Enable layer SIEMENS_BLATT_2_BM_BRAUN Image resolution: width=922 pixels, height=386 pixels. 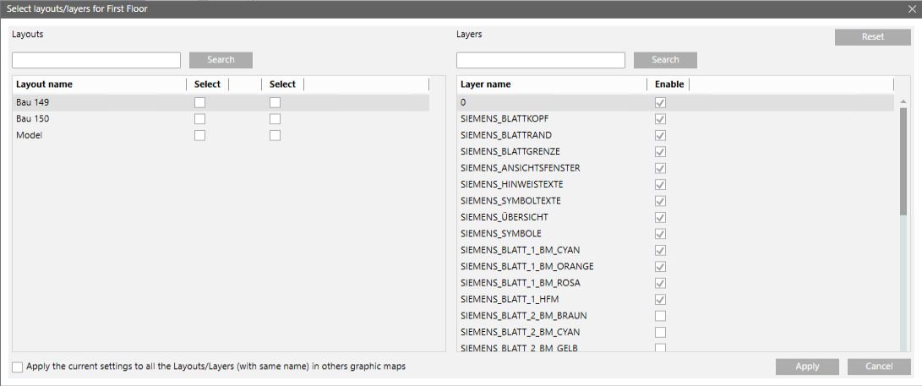pyautogui.click(x=661, y=316)
